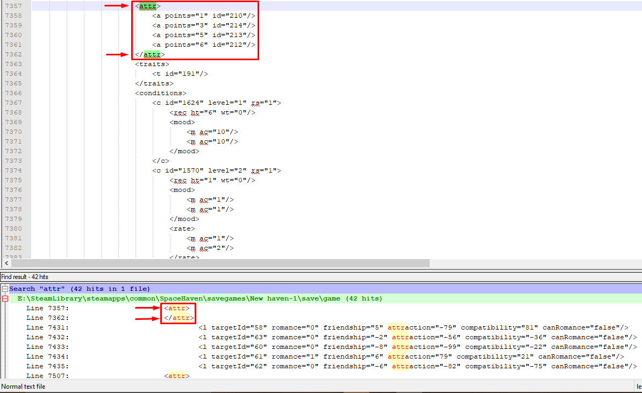Open result Line 7434 with targetId="61"

coord(325,356)
